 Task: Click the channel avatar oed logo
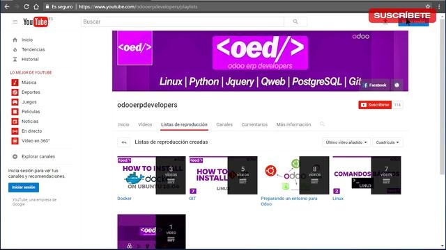point(134,48)
